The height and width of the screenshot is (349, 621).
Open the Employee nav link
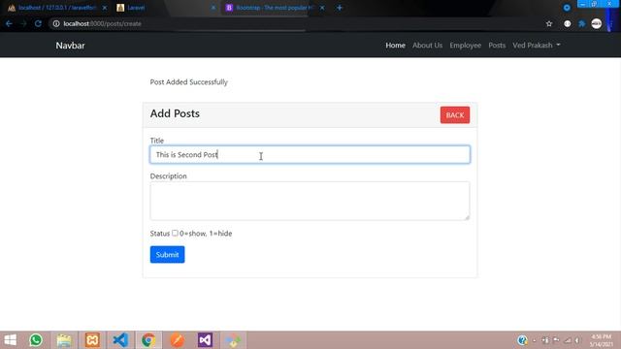466,46
